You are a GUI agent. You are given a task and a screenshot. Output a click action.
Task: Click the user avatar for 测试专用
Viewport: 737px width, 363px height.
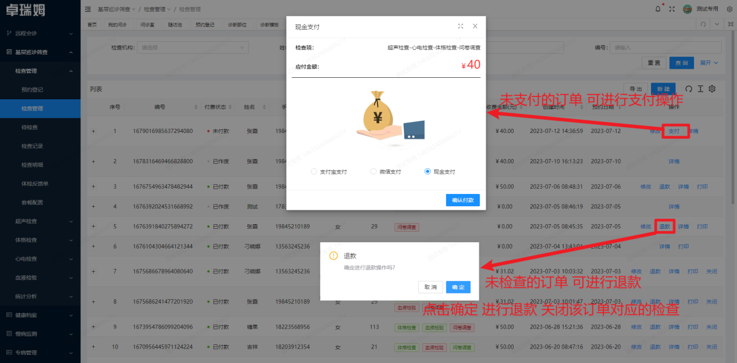tap(687, 9)
